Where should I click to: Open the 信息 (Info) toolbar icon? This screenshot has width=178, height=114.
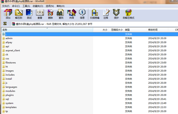coord(82,14)
